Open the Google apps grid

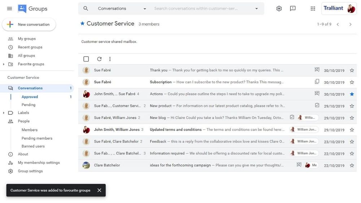313,9
